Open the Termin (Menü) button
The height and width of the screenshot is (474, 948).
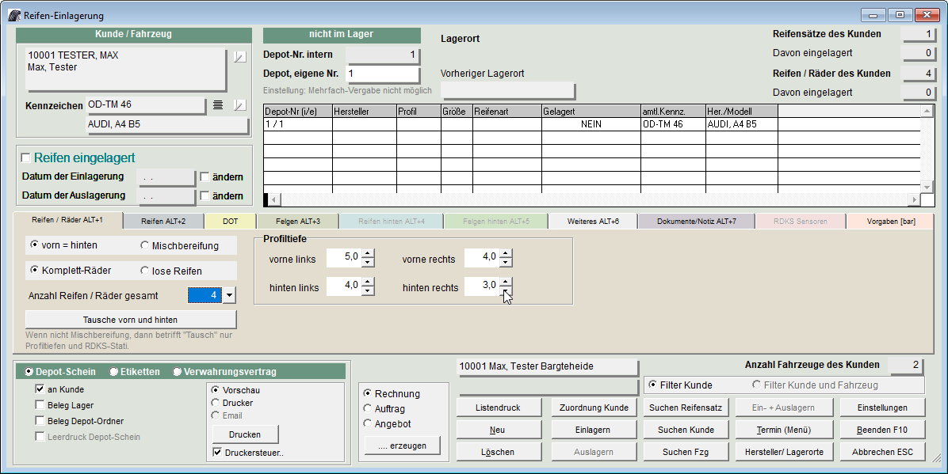(x=784, y=430)
